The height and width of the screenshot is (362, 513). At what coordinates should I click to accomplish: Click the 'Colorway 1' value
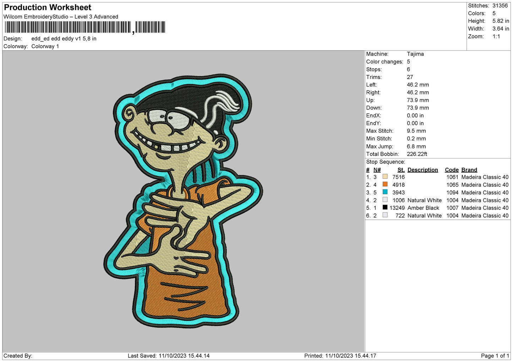pyautogui.click(x=45, y=46)
